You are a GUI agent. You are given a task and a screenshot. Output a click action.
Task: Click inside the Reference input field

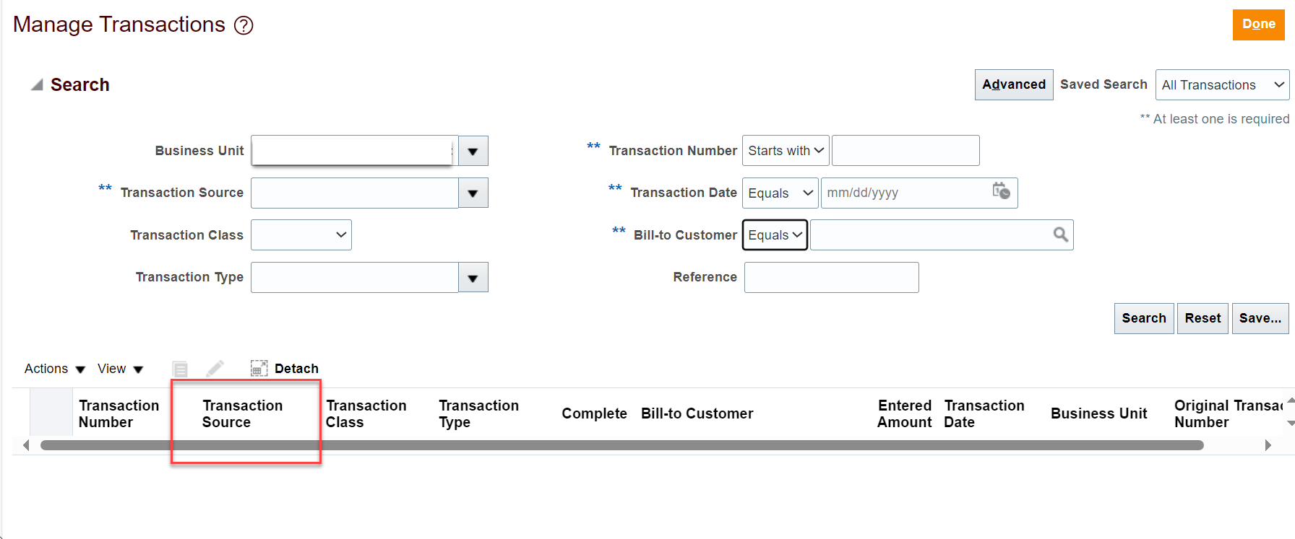click(x=831, y=277)
